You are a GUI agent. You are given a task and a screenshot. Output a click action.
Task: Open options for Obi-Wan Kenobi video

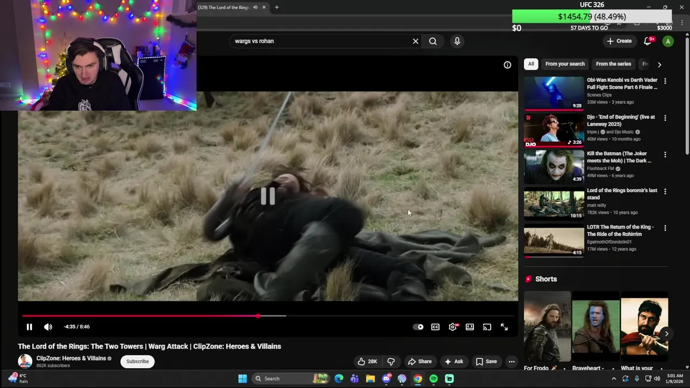tap(665, 81)
